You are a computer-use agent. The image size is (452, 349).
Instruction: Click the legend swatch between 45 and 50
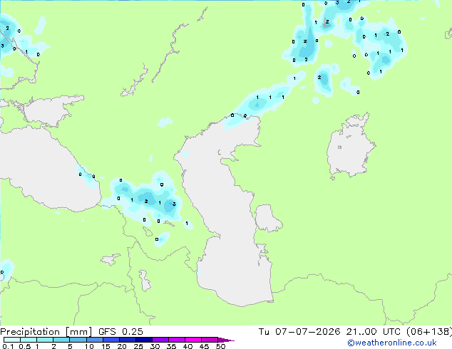click(x=210, y=340)
